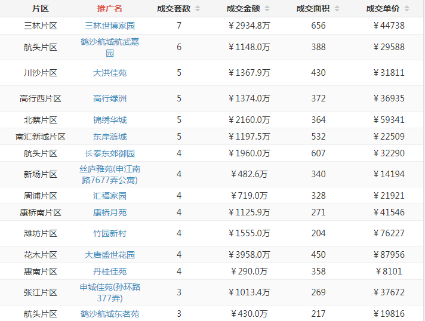The height and width of the screenshot is (321, 425).
Task: Click the unit price ¥29588
Action: (389, 47)
